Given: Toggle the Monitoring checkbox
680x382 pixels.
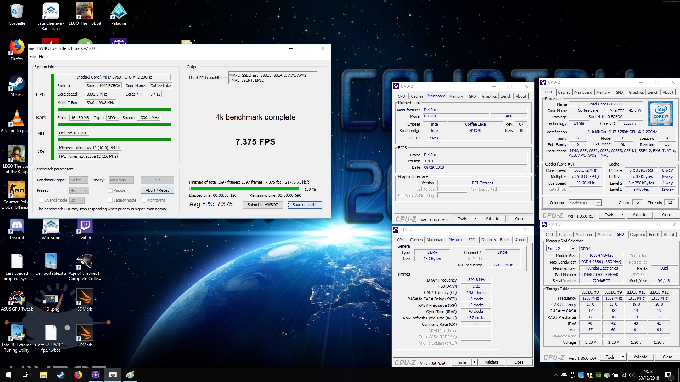Looking at the screenshot, I should pyautogui.click(x=144, y=200).
